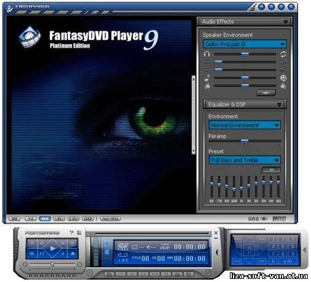Click the FantasyDVD logo icon in title bar

point(9,8)
